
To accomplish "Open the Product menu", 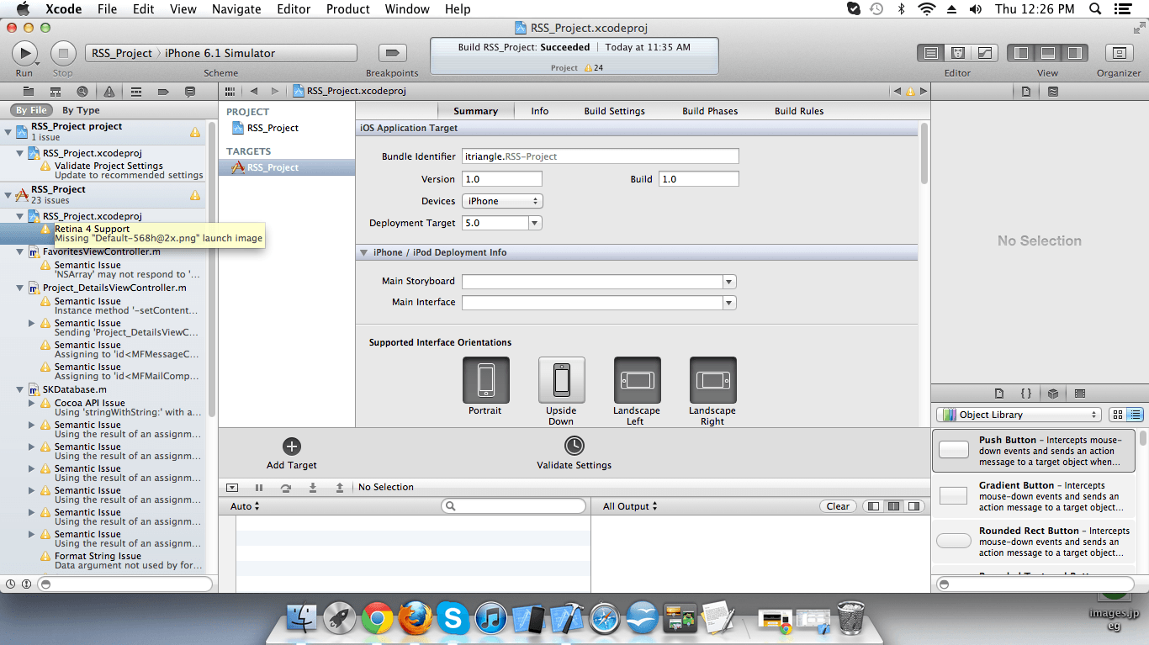I will (347, 9).
